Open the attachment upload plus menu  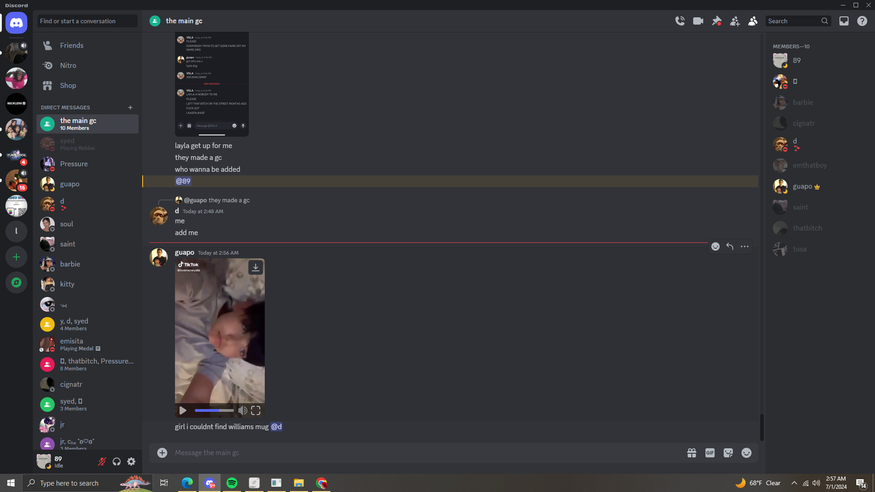pyautogui.click(x=162, y=453)
